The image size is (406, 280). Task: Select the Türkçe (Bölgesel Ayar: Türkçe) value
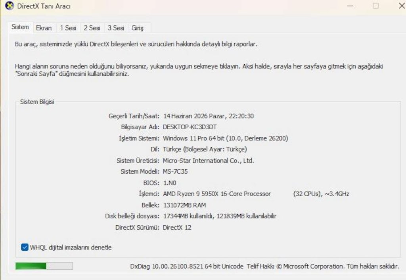point(205,150)
